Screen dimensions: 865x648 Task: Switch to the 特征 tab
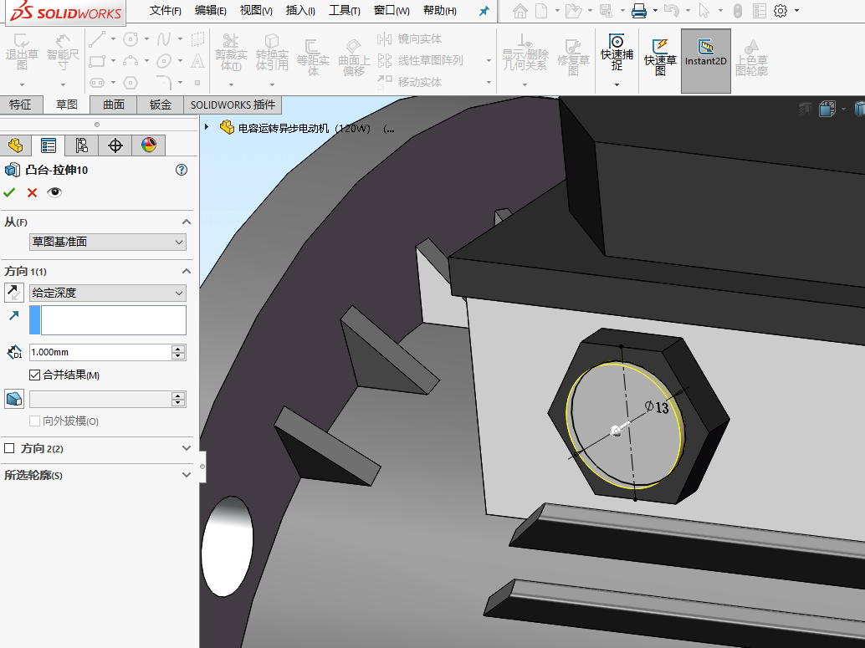pyautogui.click(x=20, y=105)
